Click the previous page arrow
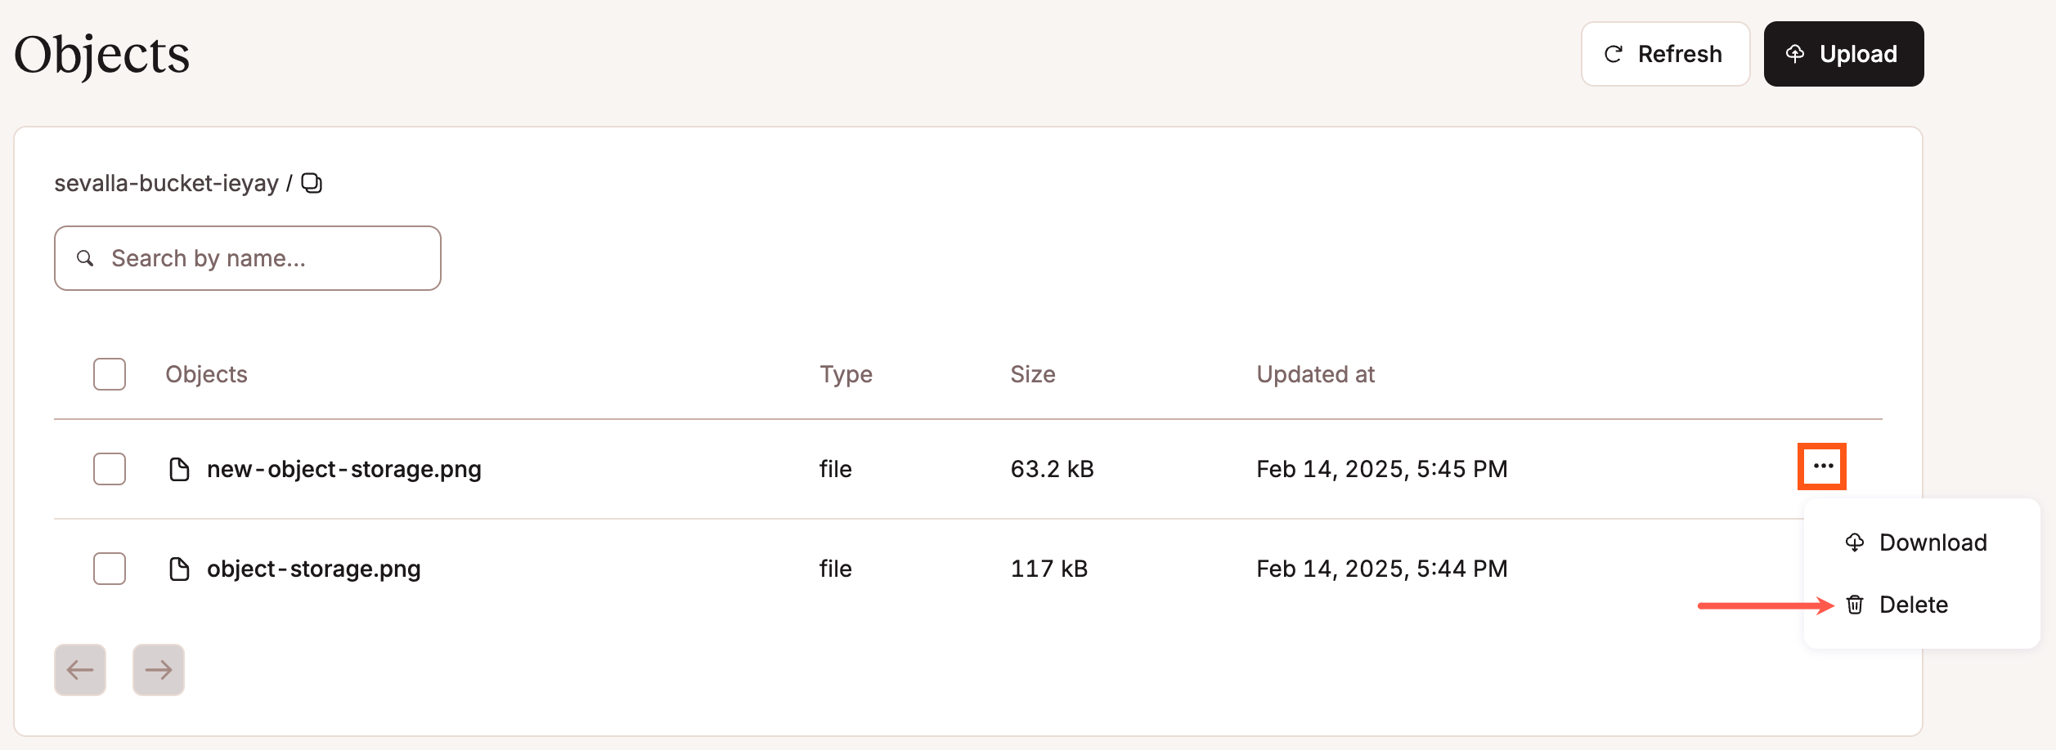 79,669
